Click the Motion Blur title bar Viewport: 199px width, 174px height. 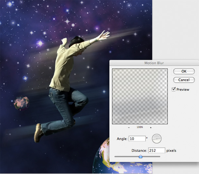coord(154,63)
